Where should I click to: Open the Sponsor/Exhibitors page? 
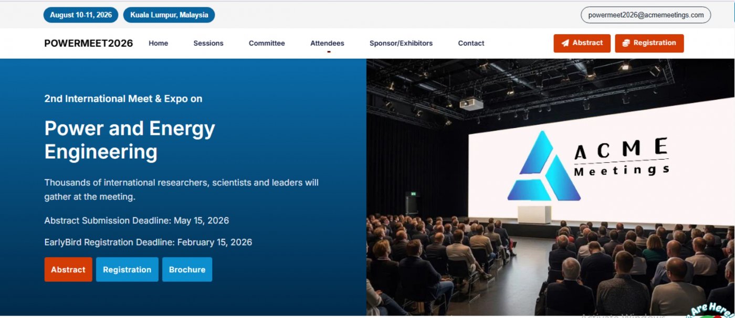401,44
